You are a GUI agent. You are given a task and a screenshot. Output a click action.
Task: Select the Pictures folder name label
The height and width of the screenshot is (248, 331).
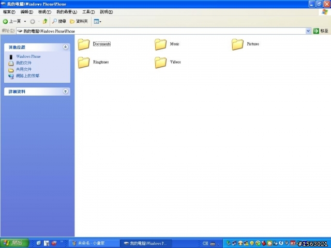click(253, 44)
